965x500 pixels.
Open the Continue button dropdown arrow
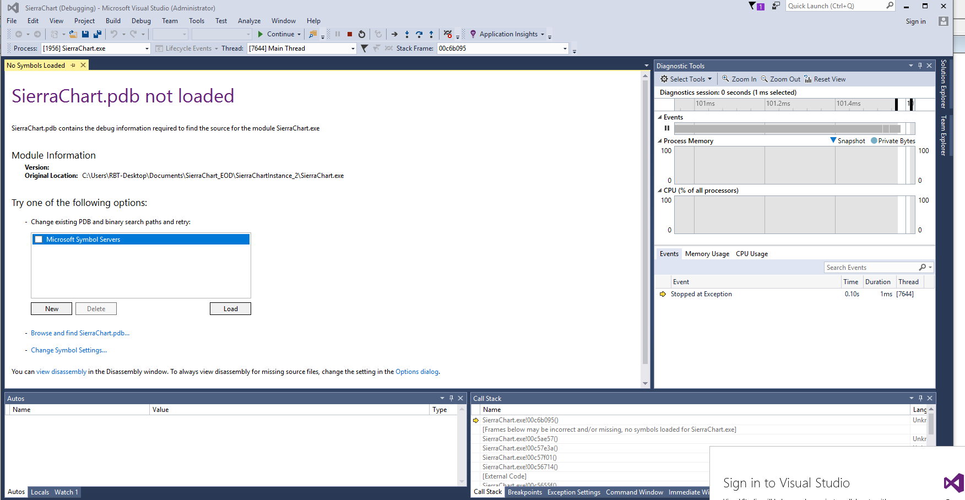tap(299, 34)
